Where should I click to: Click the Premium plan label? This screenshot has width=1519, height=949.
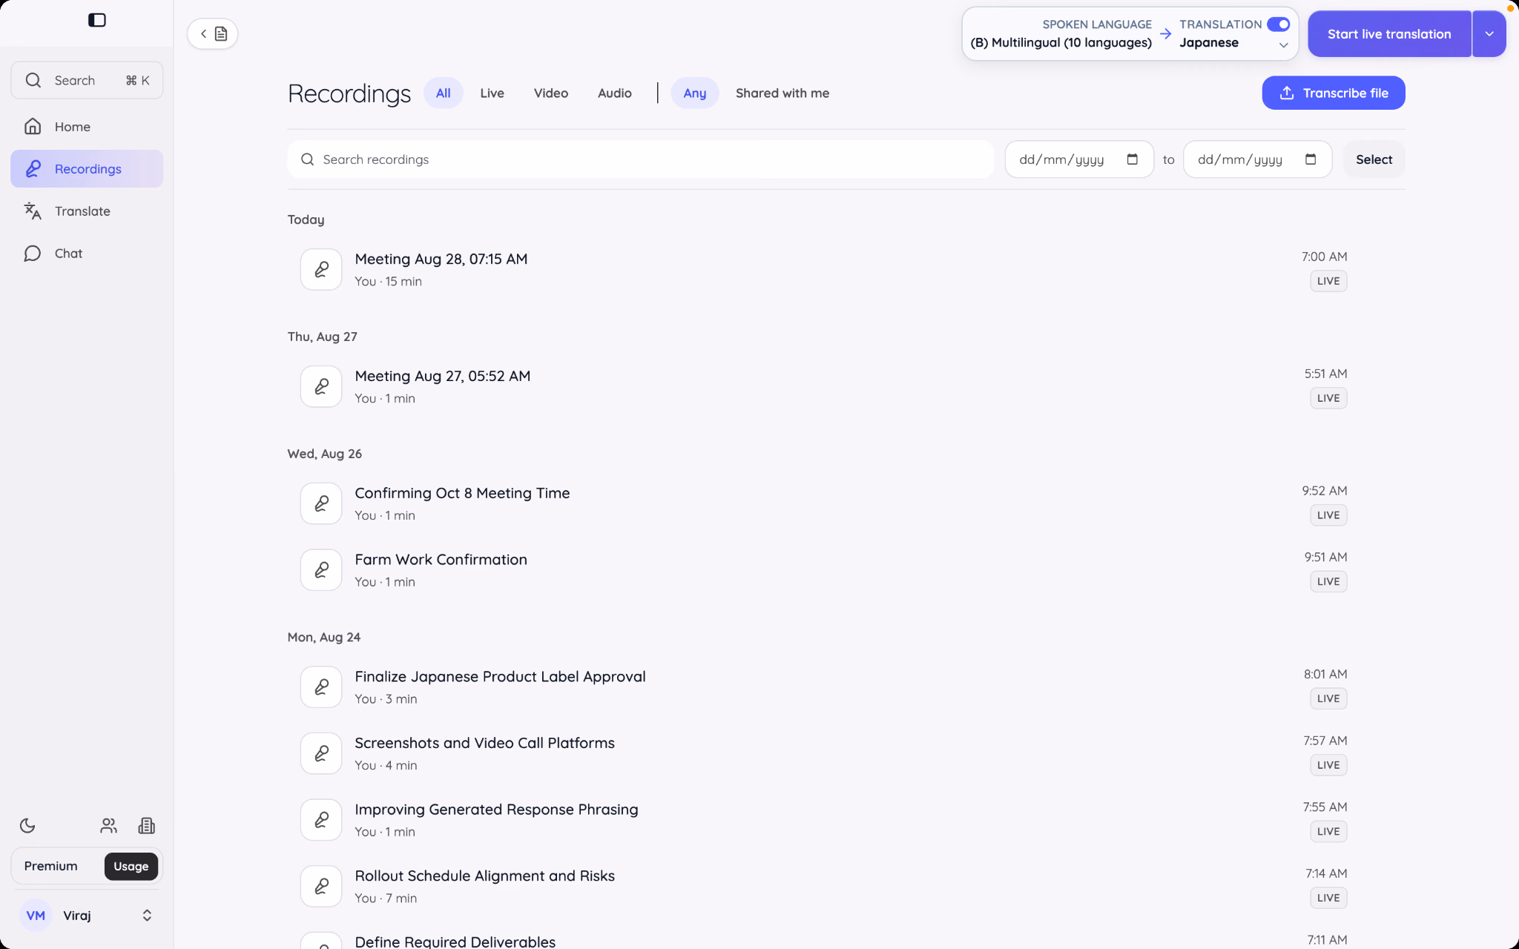[50, 867]
